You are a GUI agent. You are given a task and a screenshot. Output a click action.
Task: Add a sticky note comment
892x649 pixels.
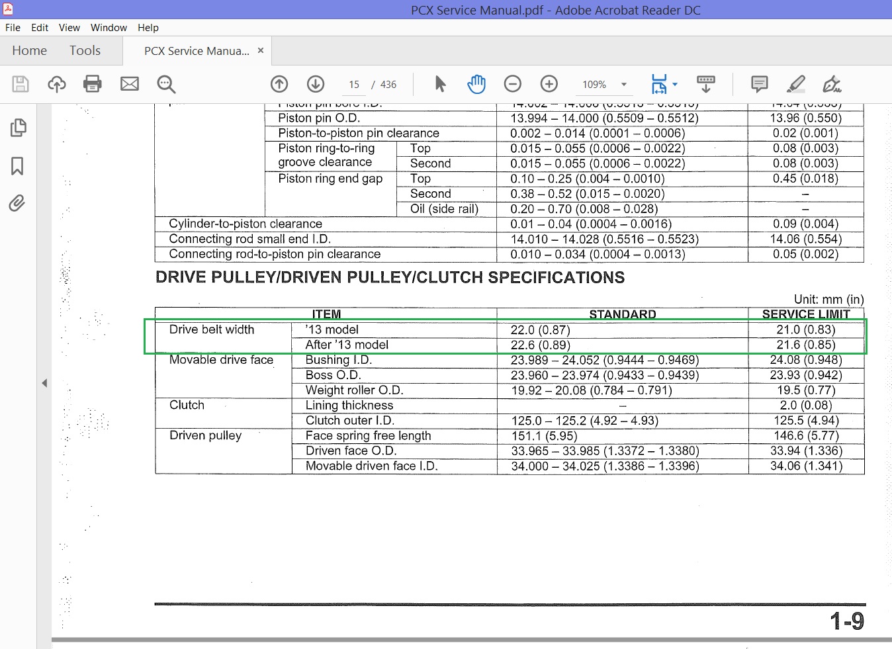[x=760, y=84]
